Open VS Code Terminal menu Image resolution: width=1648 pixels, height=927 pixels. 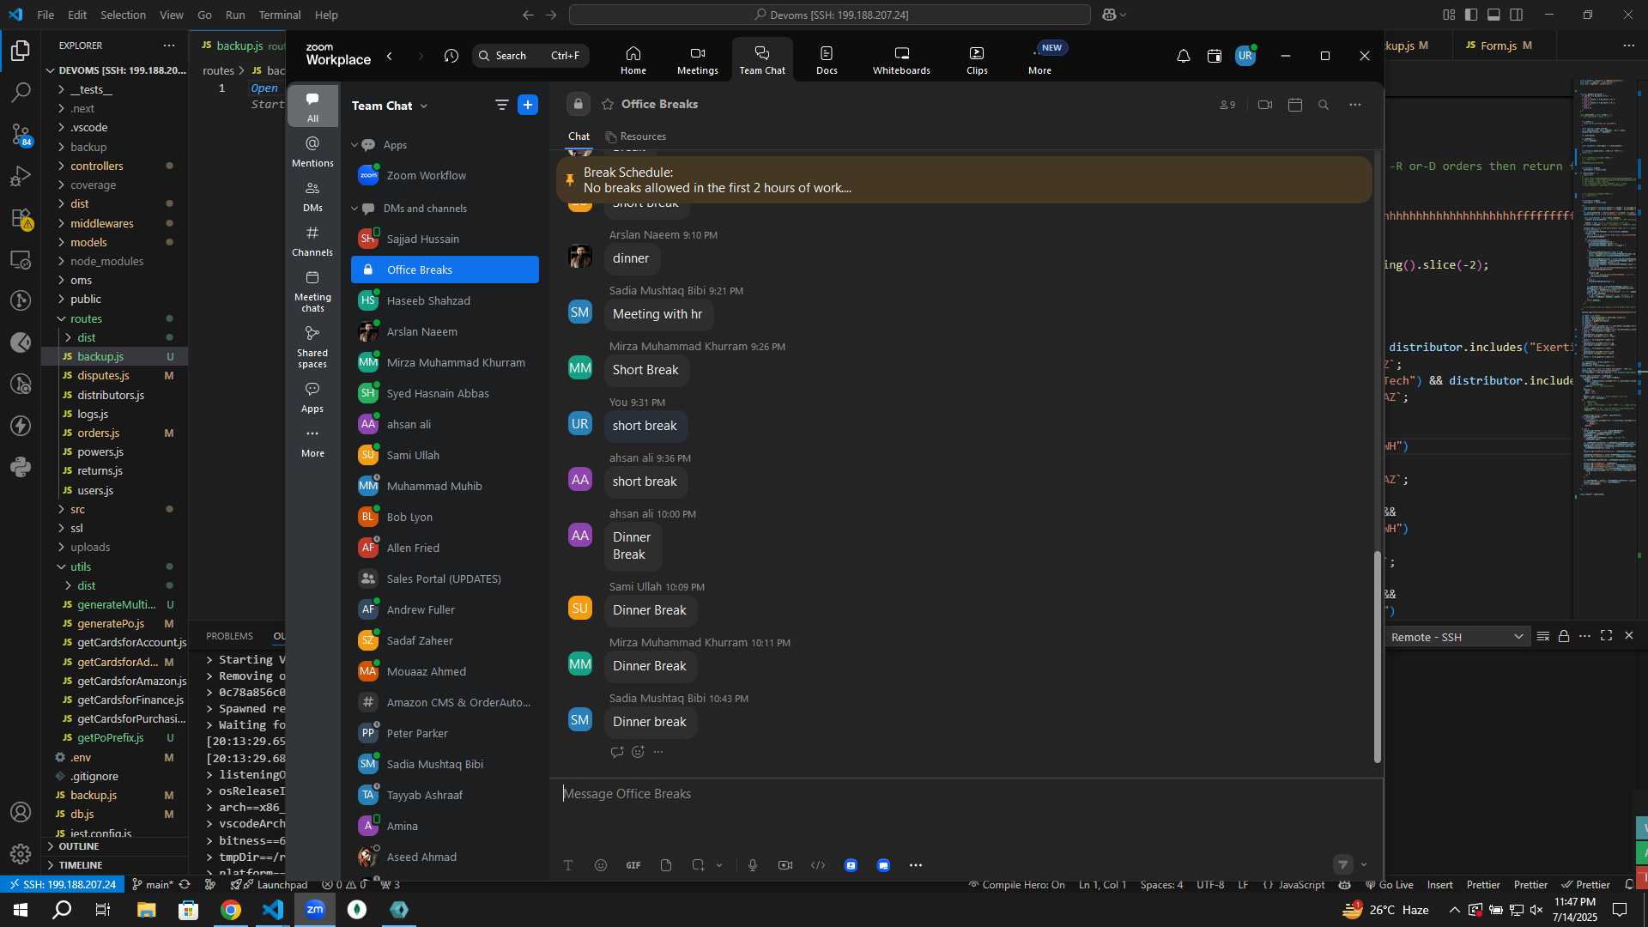point(280,15)
